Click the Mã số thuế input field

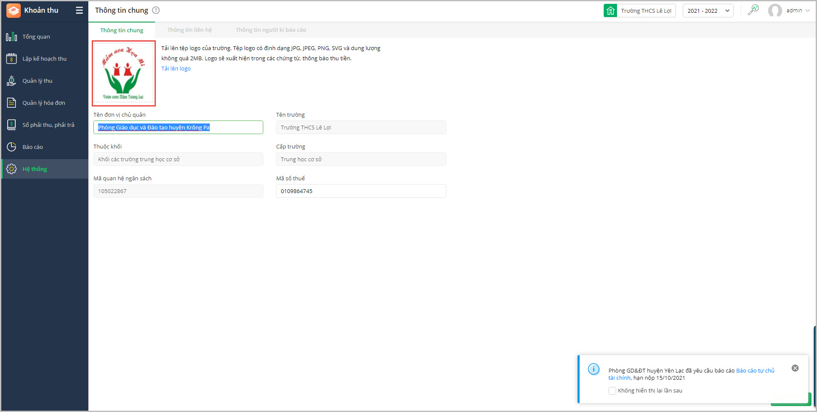pos(361,191)
